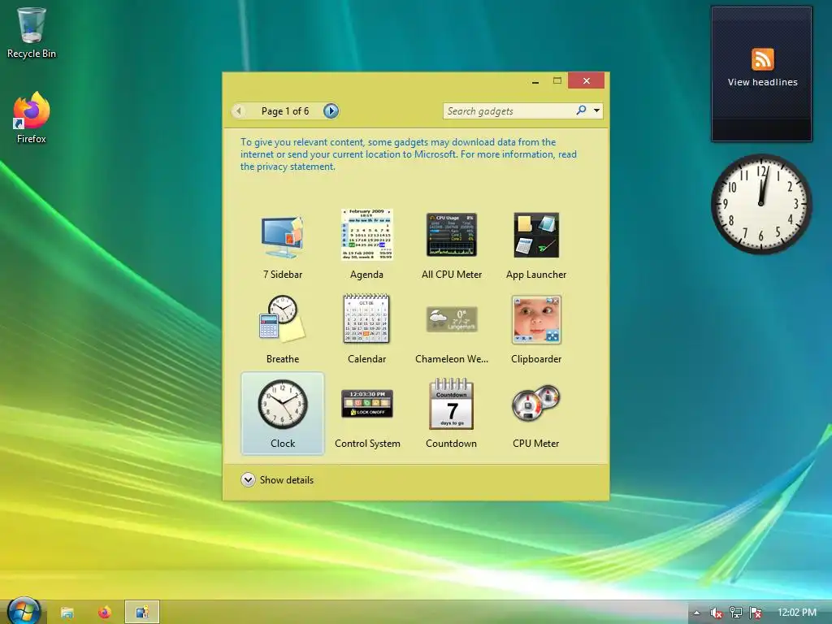
Task: Show hidden system tray icons
Action: (696, 613)
